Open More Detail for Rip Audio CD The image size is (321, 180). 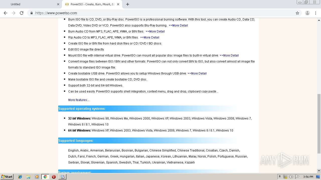(150, 37)
